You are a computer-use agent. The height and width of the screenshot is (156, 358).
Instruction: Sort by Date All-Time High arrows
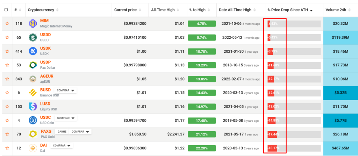[255, 10]
